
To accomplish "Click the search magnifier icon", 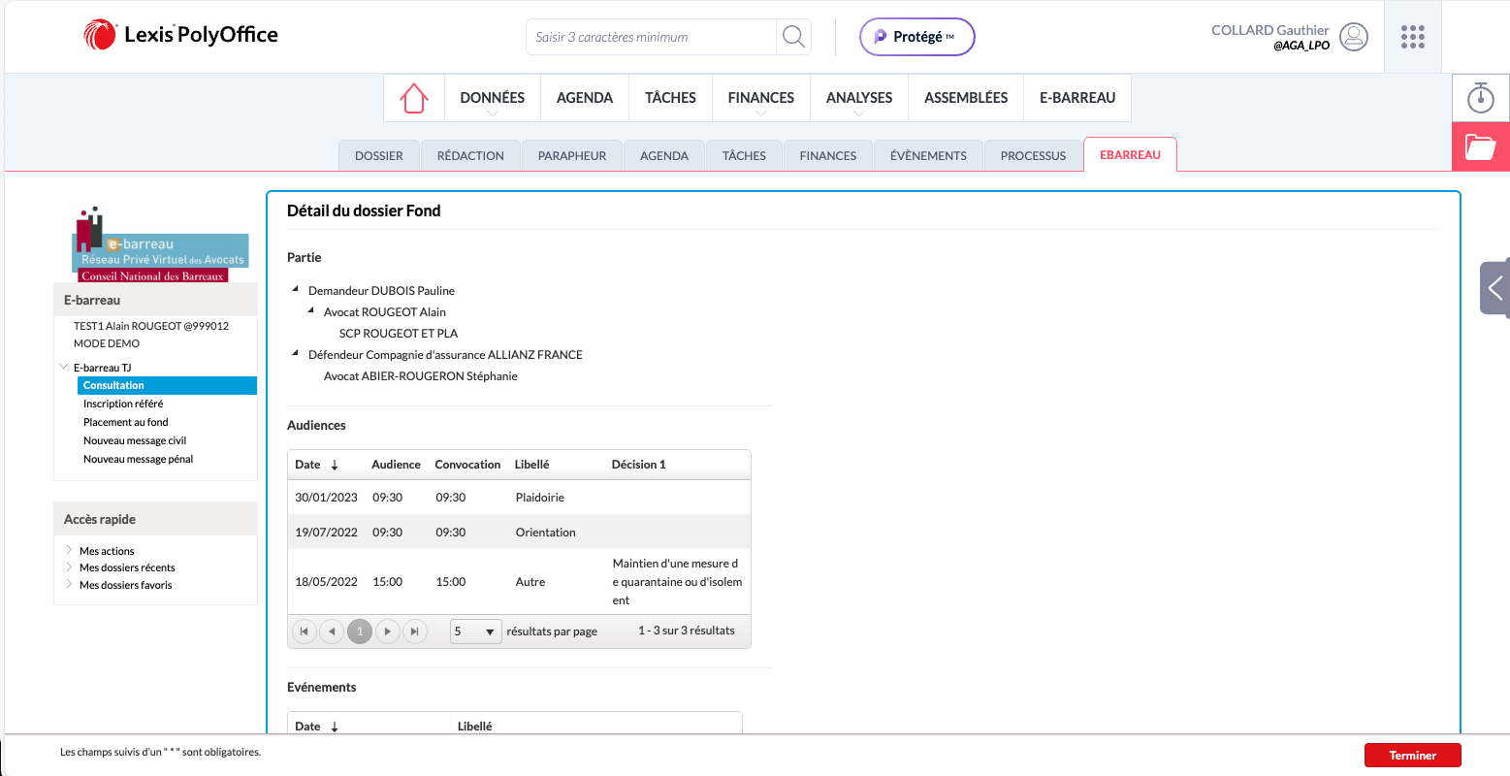I will pos(793,37).
